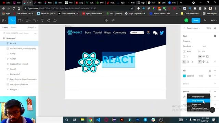Select the Polygon 1 layer
The image size is (219, 123).
tap(19, 90)
